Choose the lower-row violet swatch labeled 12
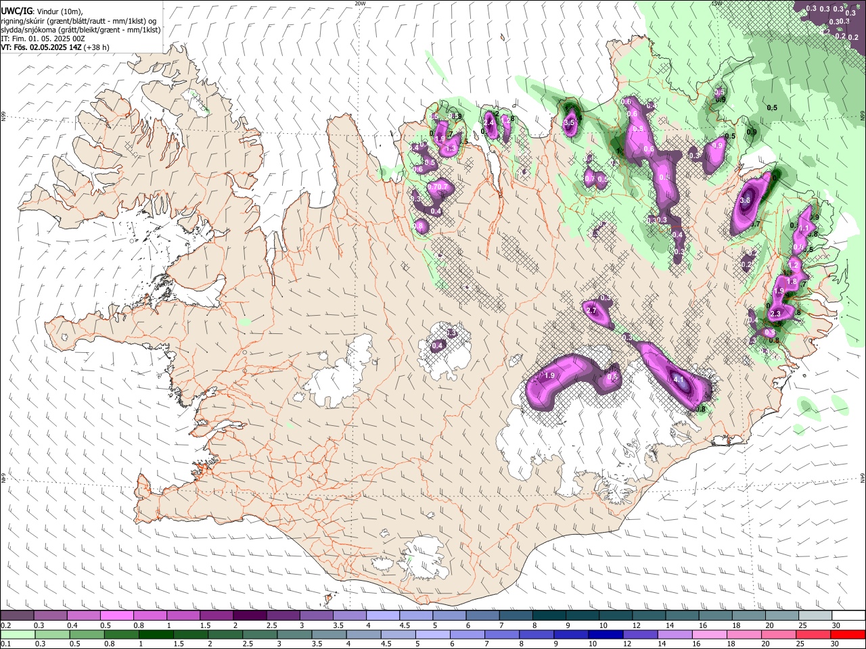Screen dimensions: 866x649 (640, 634)
